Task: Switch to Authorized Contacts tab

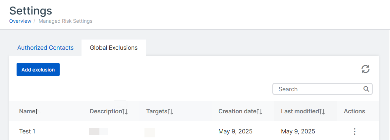Action: coord(45,48)
